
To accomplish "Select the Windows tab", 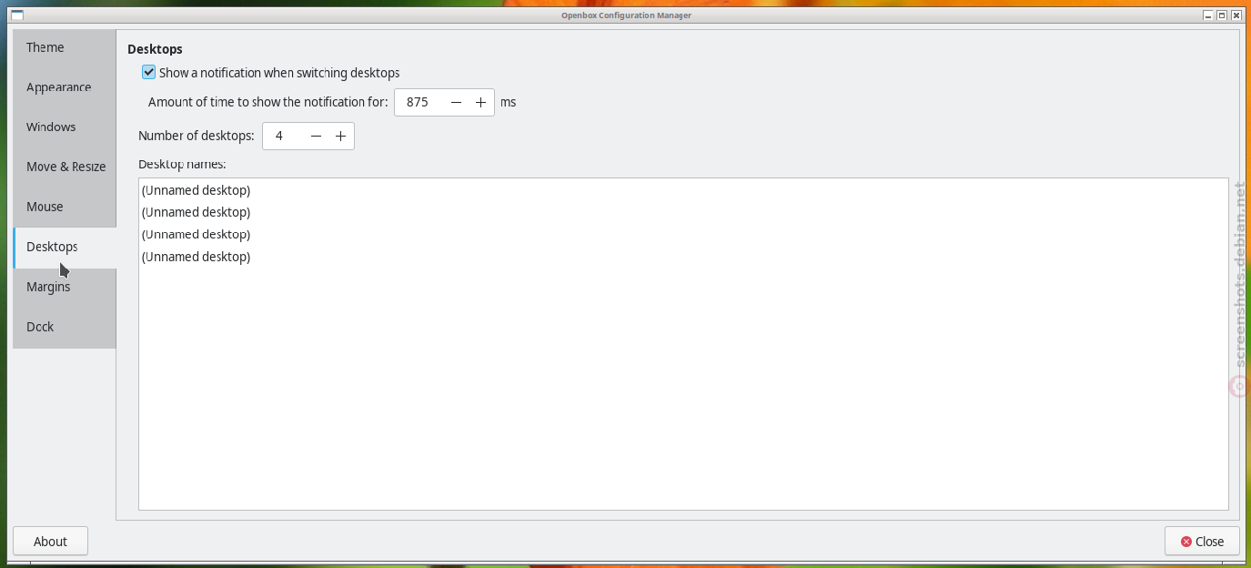I will (x=65, y=127).
